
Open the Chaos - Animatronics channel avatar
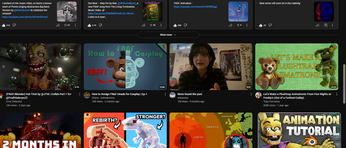[87, 95]
